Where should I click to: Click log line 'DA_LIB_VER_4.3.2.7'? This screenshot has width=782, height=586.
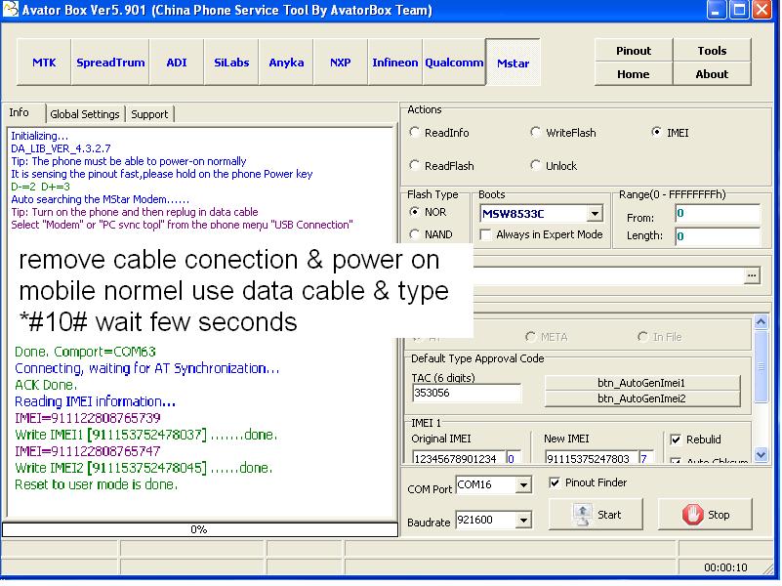tap(61, 148)
